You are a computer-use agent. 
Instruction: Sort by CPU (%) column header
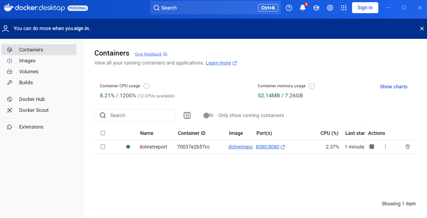coord(329,133)
